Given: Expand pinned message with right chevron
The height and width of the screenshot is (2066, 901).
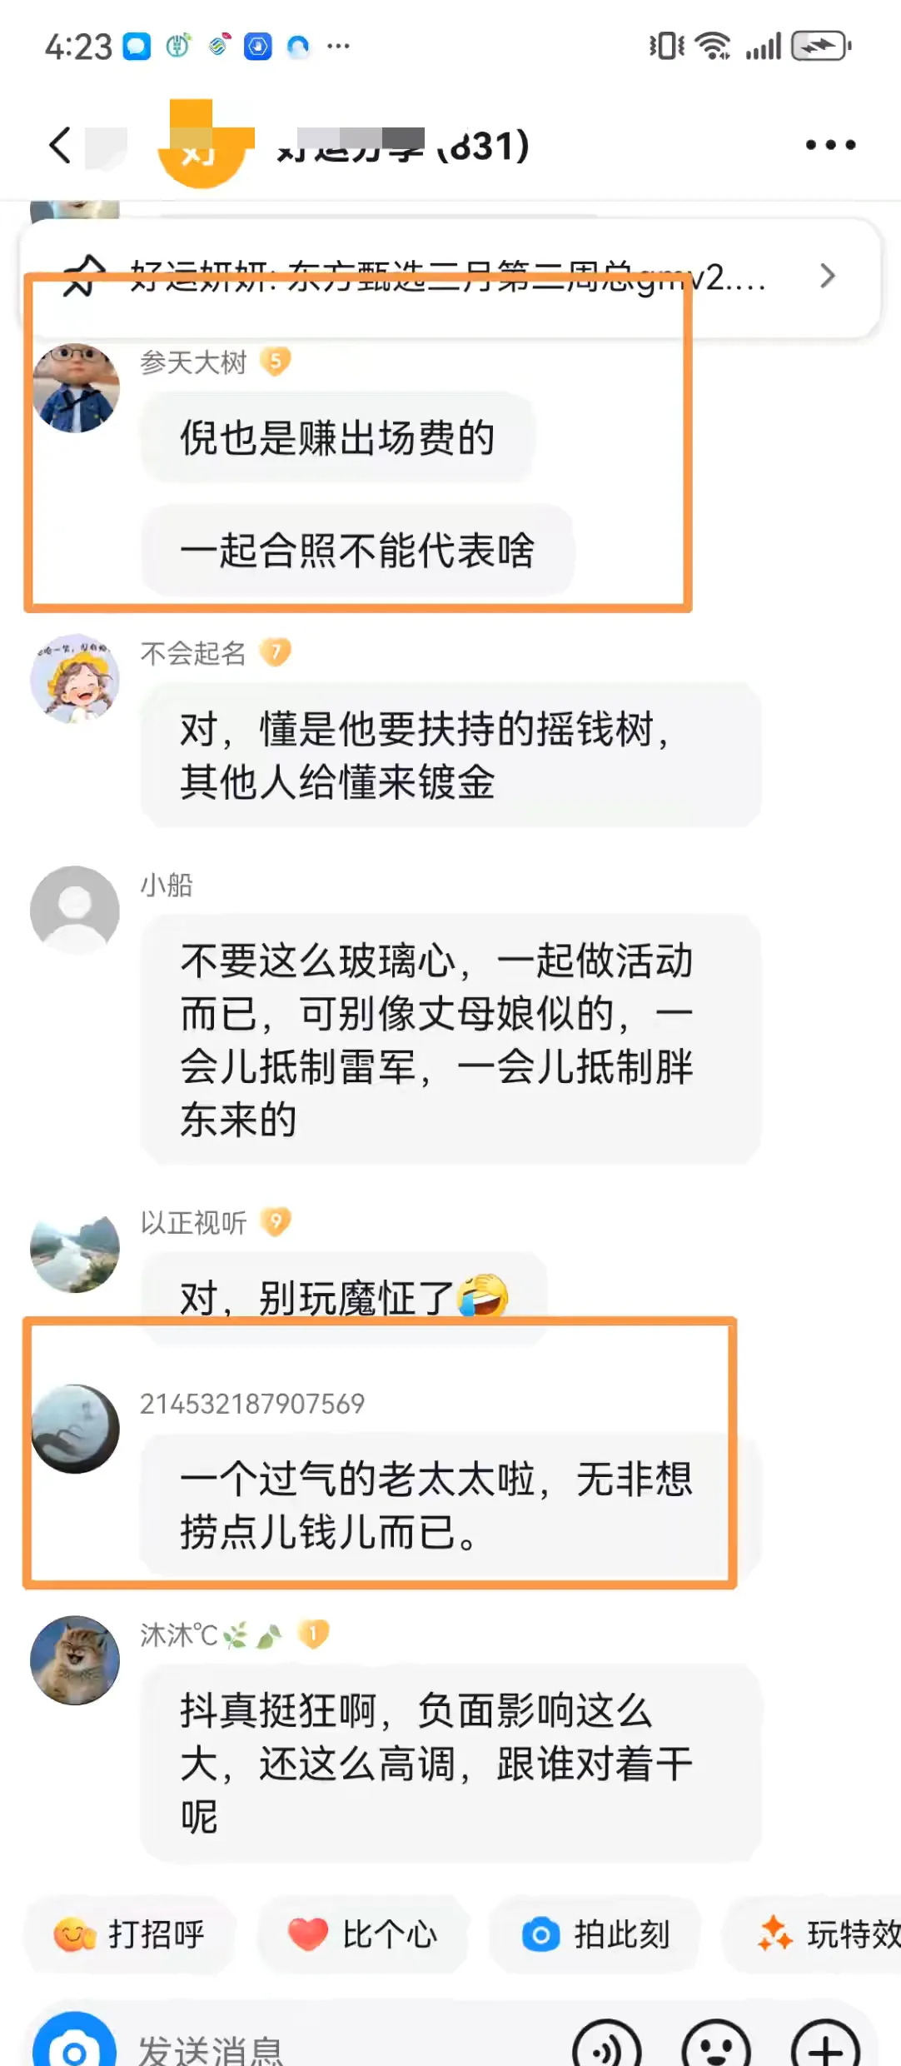Looking at the screenshot, I should [x=827, y=276].
